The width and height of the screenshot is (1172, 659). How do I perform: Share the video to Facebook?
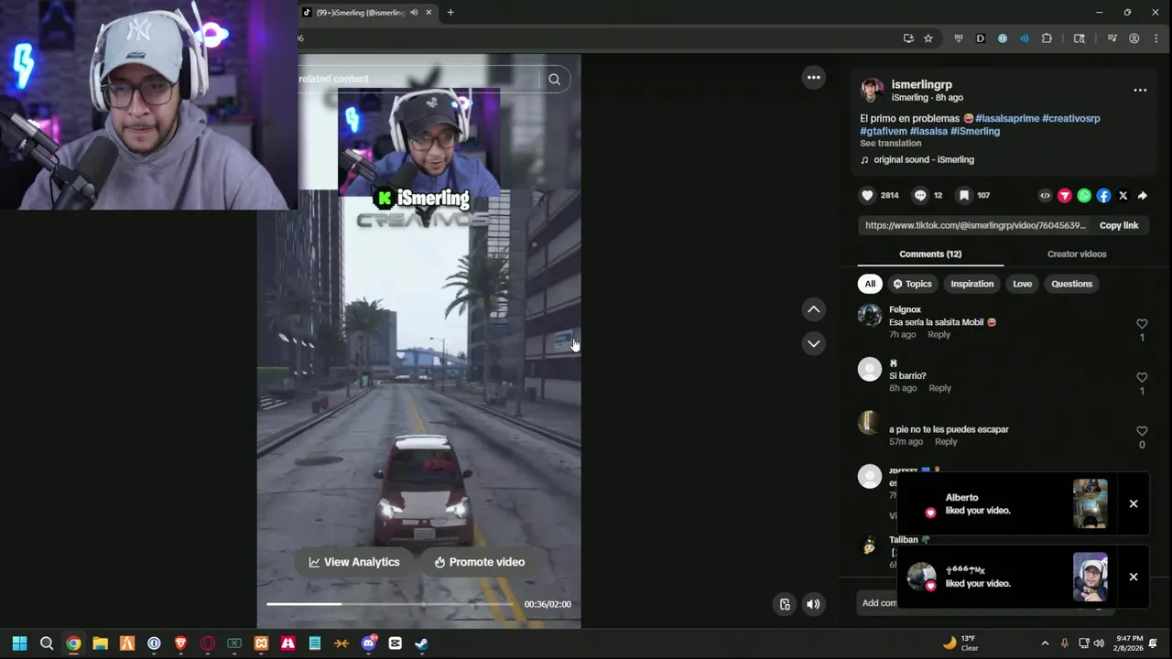pos(1103,195)
